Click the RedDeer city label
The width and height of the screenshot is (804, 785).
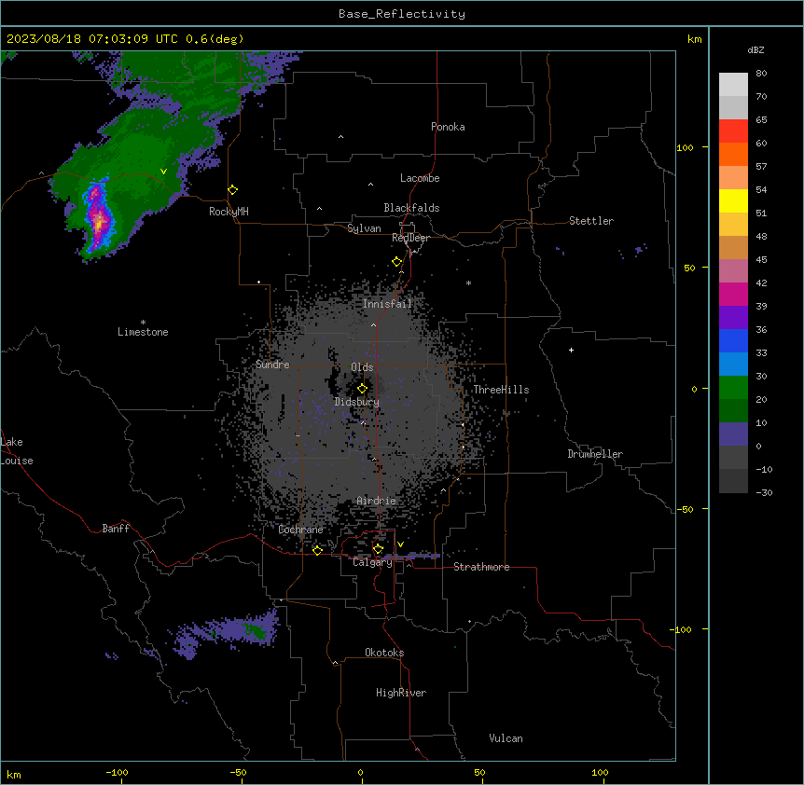point(410,238)
